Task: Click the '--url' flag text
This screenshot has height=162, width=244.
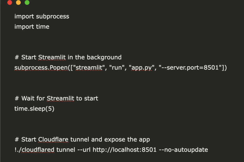Action: coord(84,150)
